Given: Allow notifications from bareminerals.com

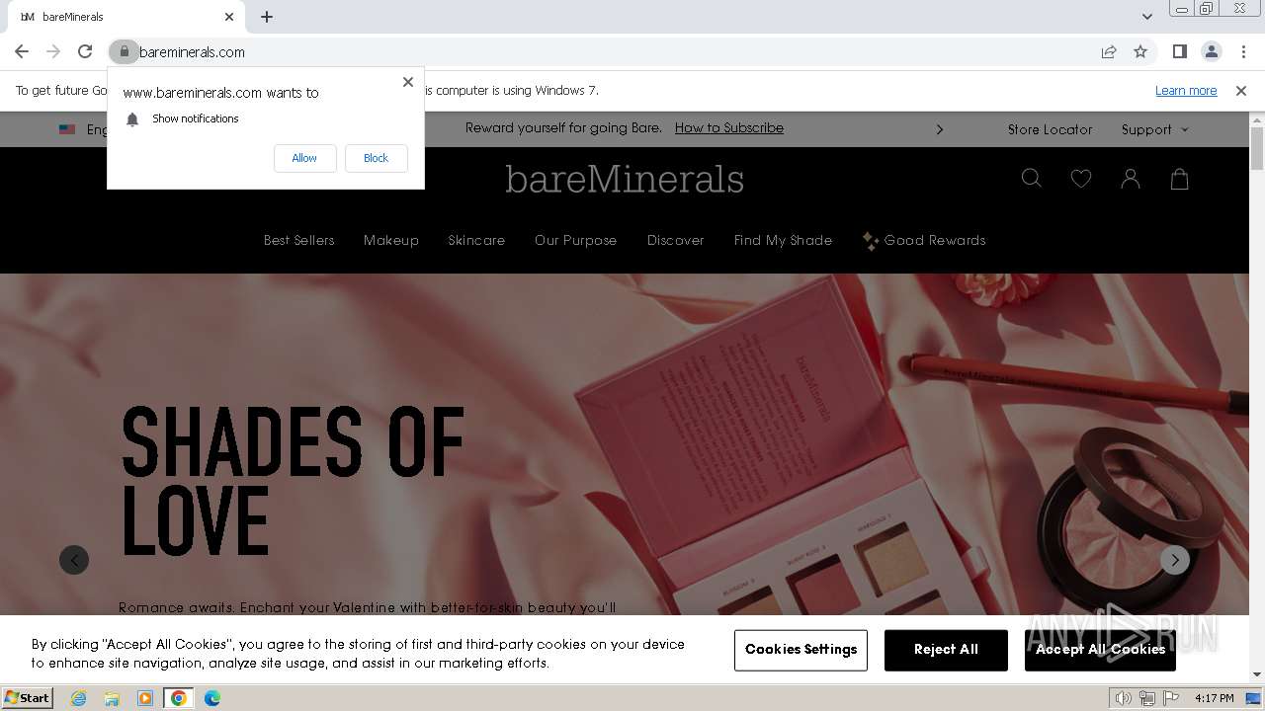Looking at the screenshot, I should click(304, 158).
